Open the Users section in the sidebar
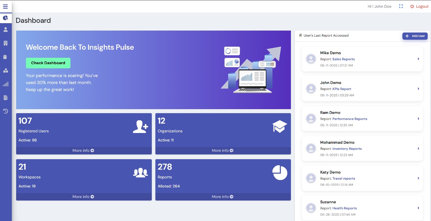This screenshot has height=221, width=431. coord(5,29)
